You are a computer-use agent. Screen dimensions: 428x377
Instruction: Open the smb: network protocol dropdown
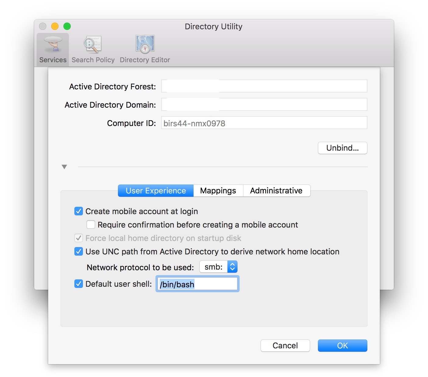218,267
